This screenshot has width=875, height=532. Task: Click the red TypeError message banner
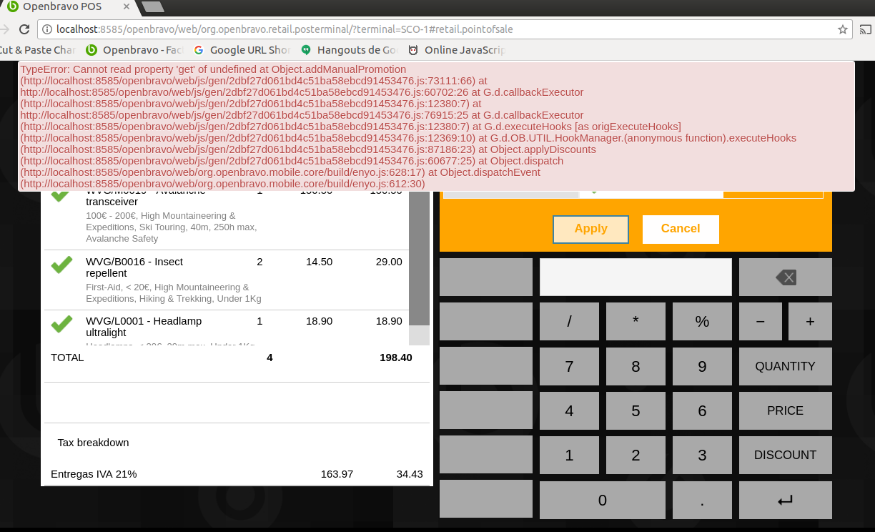436,127
